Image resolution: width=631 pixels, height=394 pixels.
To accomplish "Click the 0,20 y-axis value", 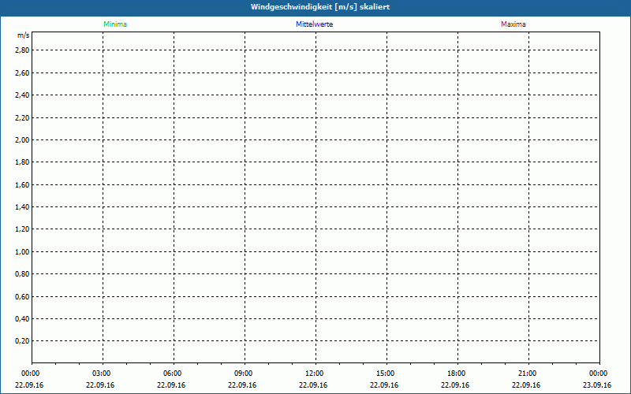I will click(x=24, y=341).
